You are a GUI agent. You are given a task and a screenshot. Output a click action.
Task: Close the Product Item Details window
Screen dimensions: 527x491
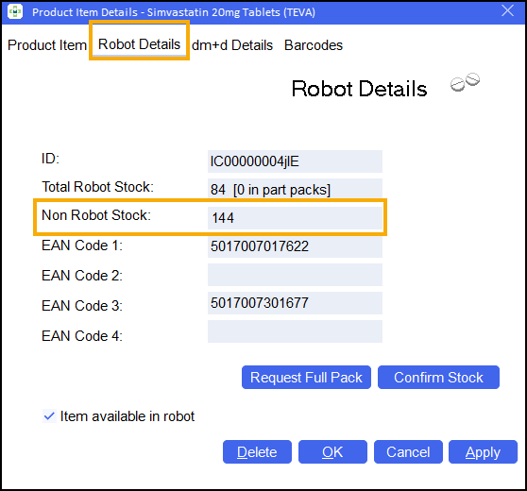(x=507, y=11)
